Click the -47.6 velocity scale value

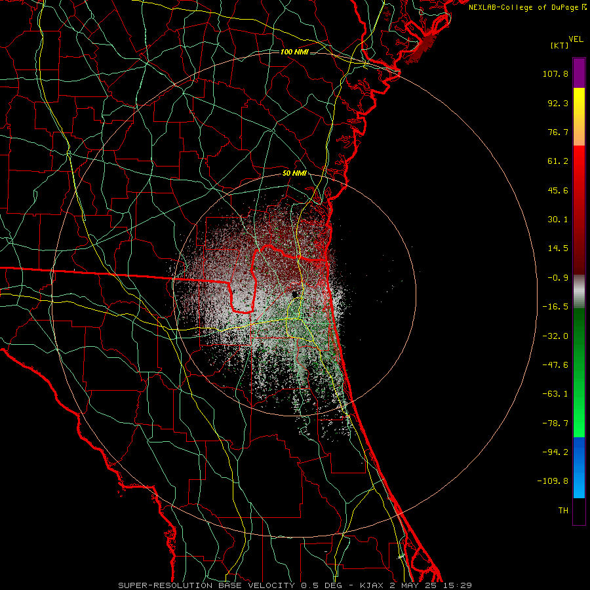[x=555, y=365]
